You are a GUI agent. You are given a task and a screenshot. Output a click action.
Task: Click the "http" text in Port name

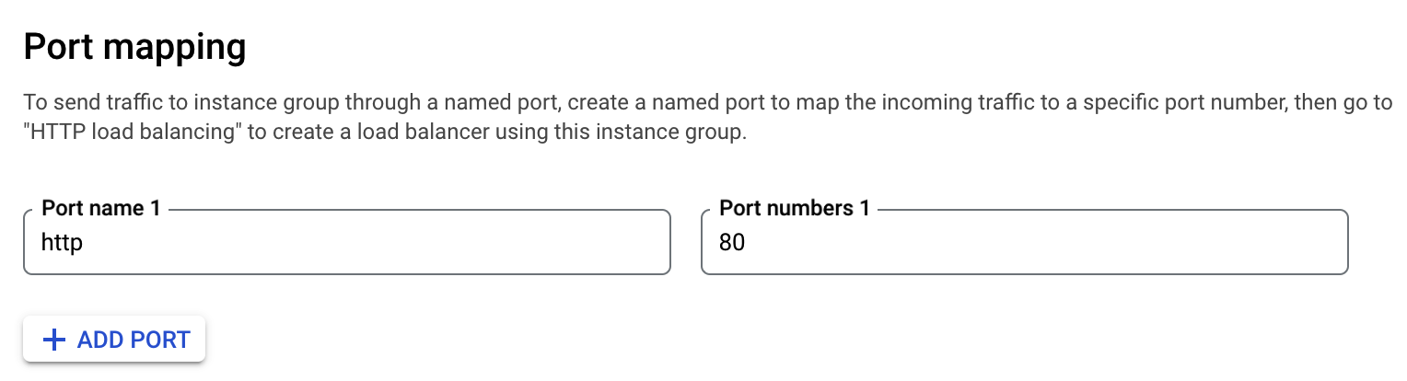coord(62,243)
